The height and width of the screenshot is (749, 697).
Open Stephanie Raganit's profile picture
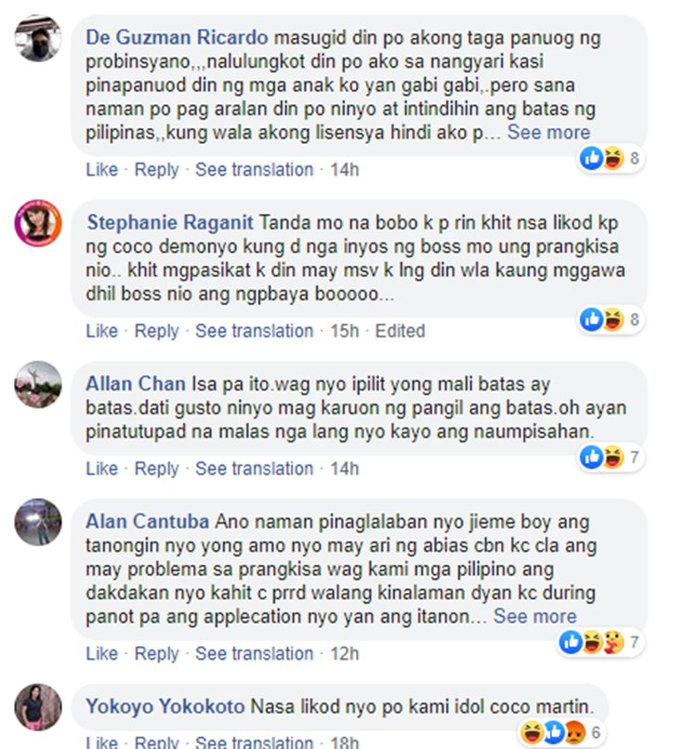(x=38, y=223)
